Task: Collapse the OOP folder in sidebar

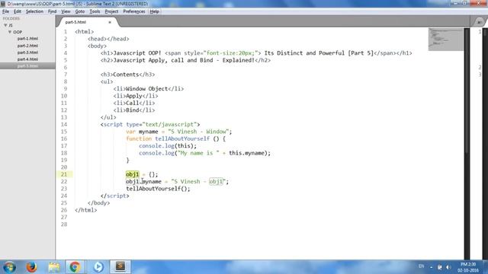Action: click(x=10, y=32)
